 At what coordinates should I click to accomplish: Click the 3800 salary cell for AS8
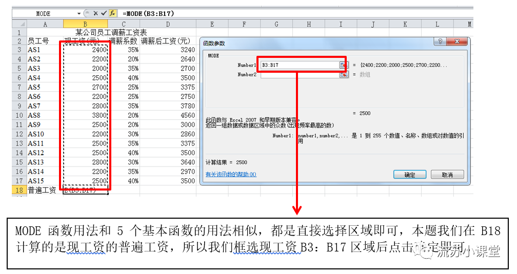pyautogui.click(x=85, y=116)
